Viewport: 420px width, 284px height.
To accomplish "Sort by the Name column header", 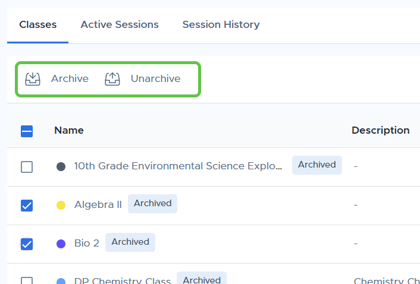I will click(69, 130).
